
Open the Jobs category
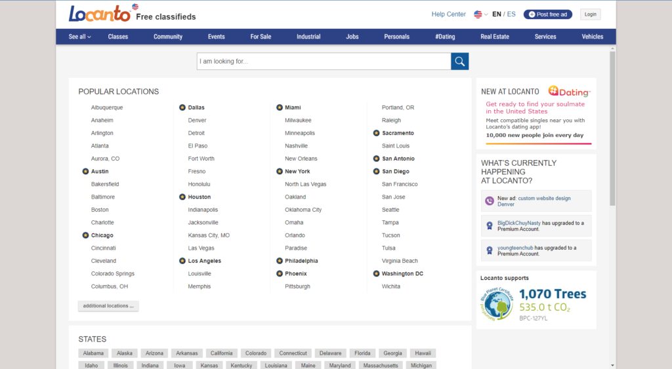352,37
